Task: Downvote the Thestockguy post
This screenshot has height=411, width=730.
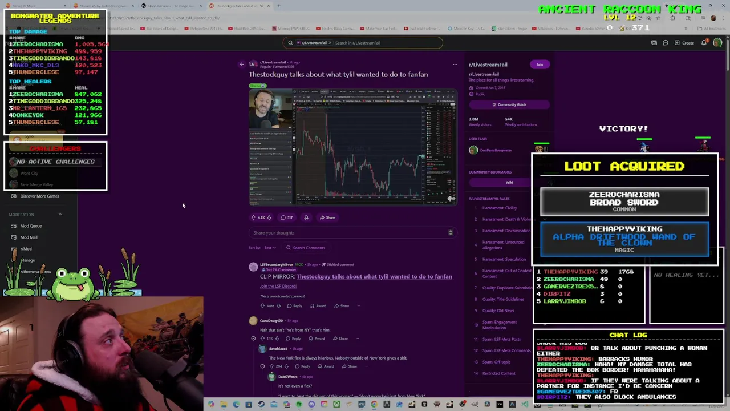Action: pos(269,217)
